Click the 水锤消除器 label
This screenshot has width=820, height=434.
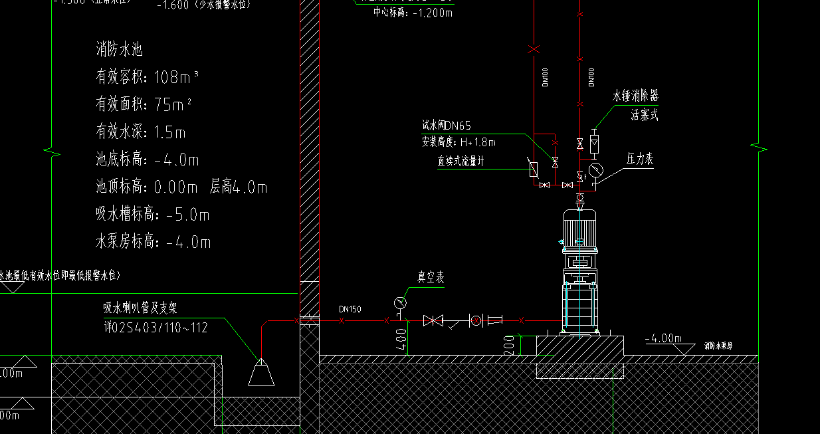pos(635,96)
